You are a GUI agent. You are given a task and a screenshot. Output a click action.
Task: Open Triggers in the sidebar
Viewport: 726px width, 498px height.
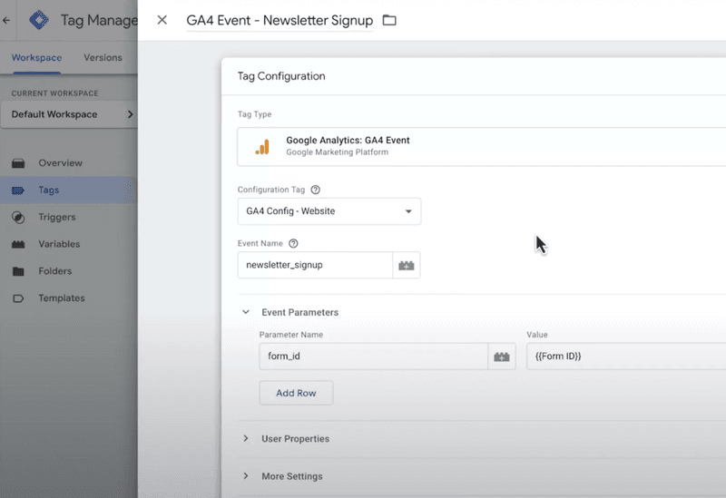point(57,218)
